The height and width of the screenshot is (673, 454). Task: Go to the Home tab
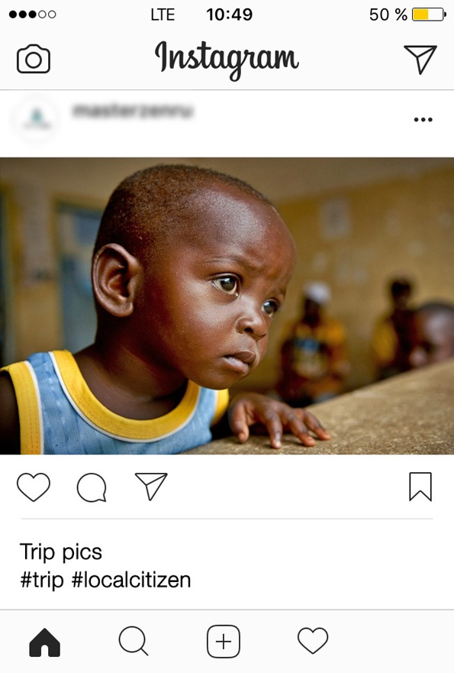coord(44,642)
